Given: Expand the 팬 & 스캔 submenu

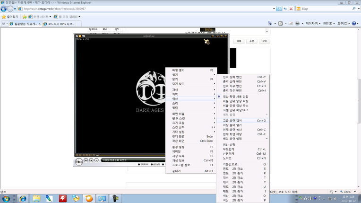Looking at the screenshot, I should tap(191, 118).
